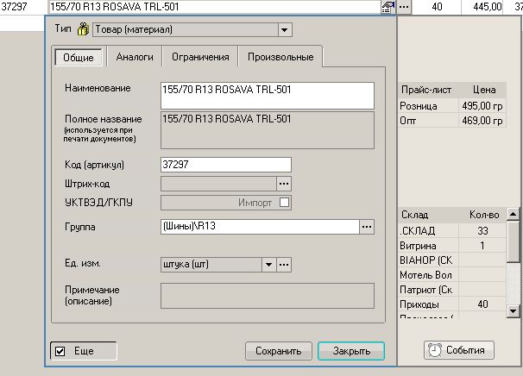Open the События button
The height and width of the screenshot is (376, 523).
point(459,350)
